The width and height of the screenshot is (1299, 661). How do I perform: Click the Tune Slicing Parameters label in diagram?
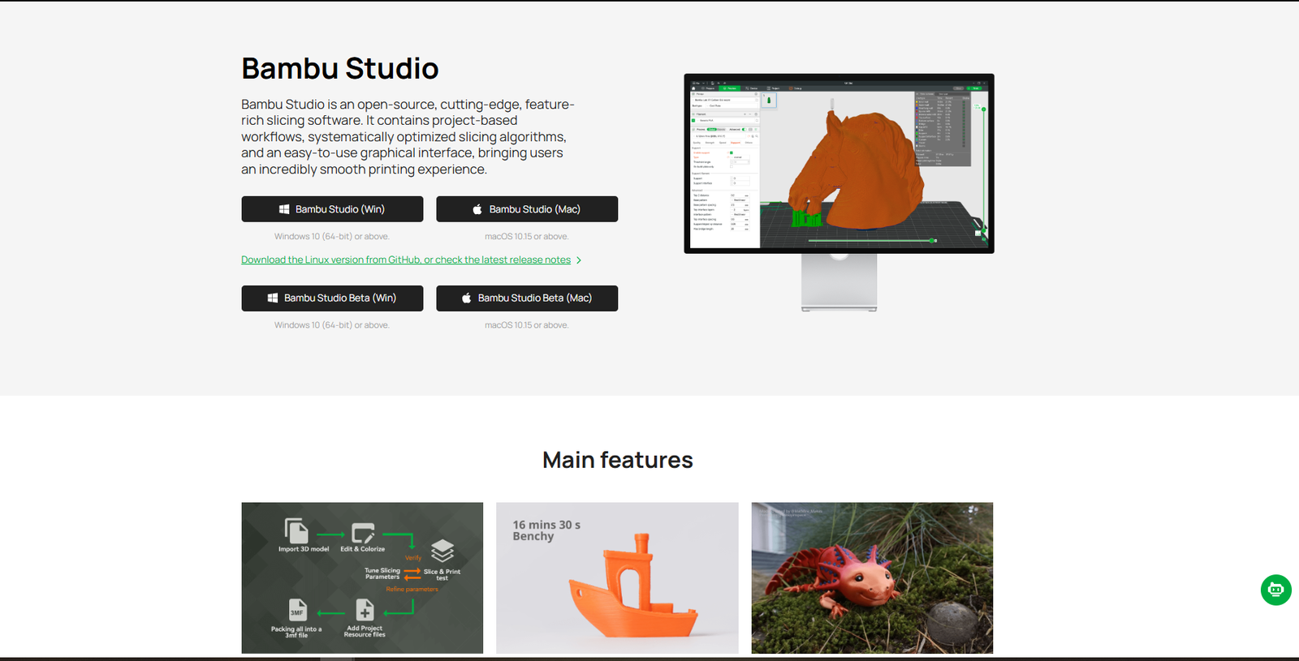pyautogui.click(x=382, y=573)
